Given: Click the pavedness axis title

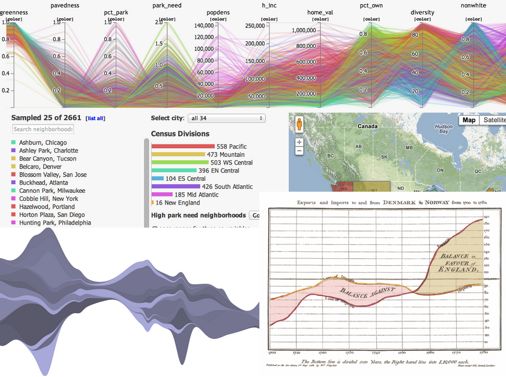Looking at the screenshot, I should (65, 5).
